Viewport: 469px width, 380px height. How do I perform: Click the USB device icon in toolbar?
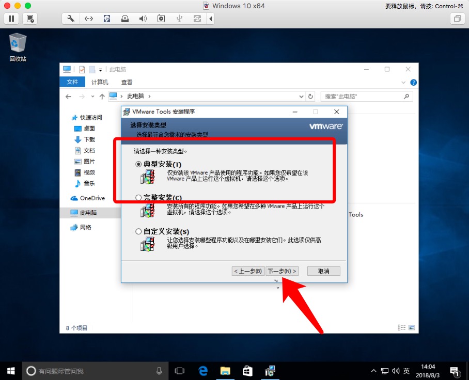pos(179,19)
